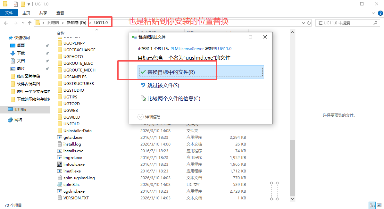Screen dimensions: 384x209
Task: Open the quick access toolbar customization dropdown
Action: tap(28, 4)
